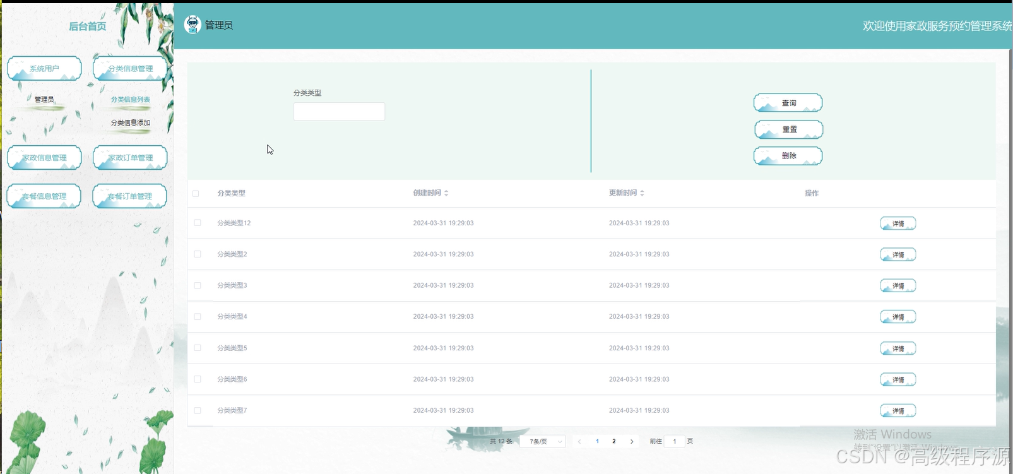This screenshot has height=474, width=1013.
Task: Open 详情 for 分类类型6
Action: [x=898, y=379]
